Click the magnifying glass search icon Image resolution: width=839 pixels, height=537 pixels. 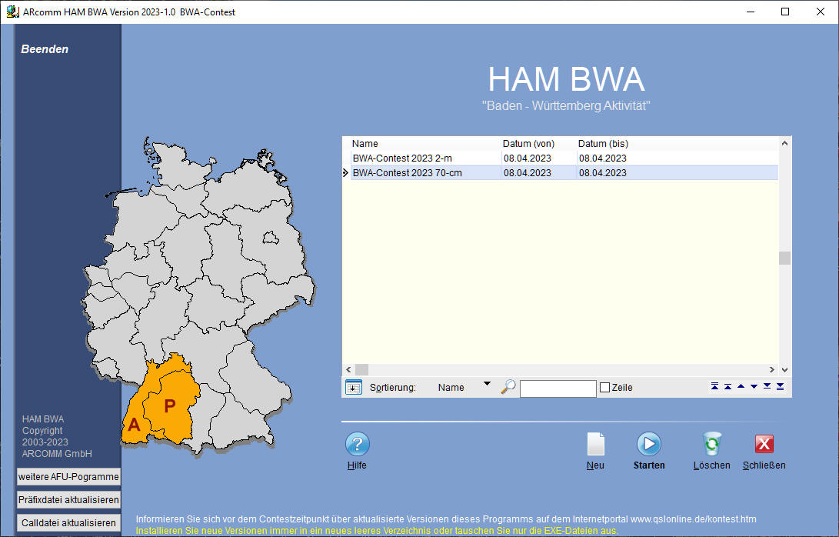[508, 386]
